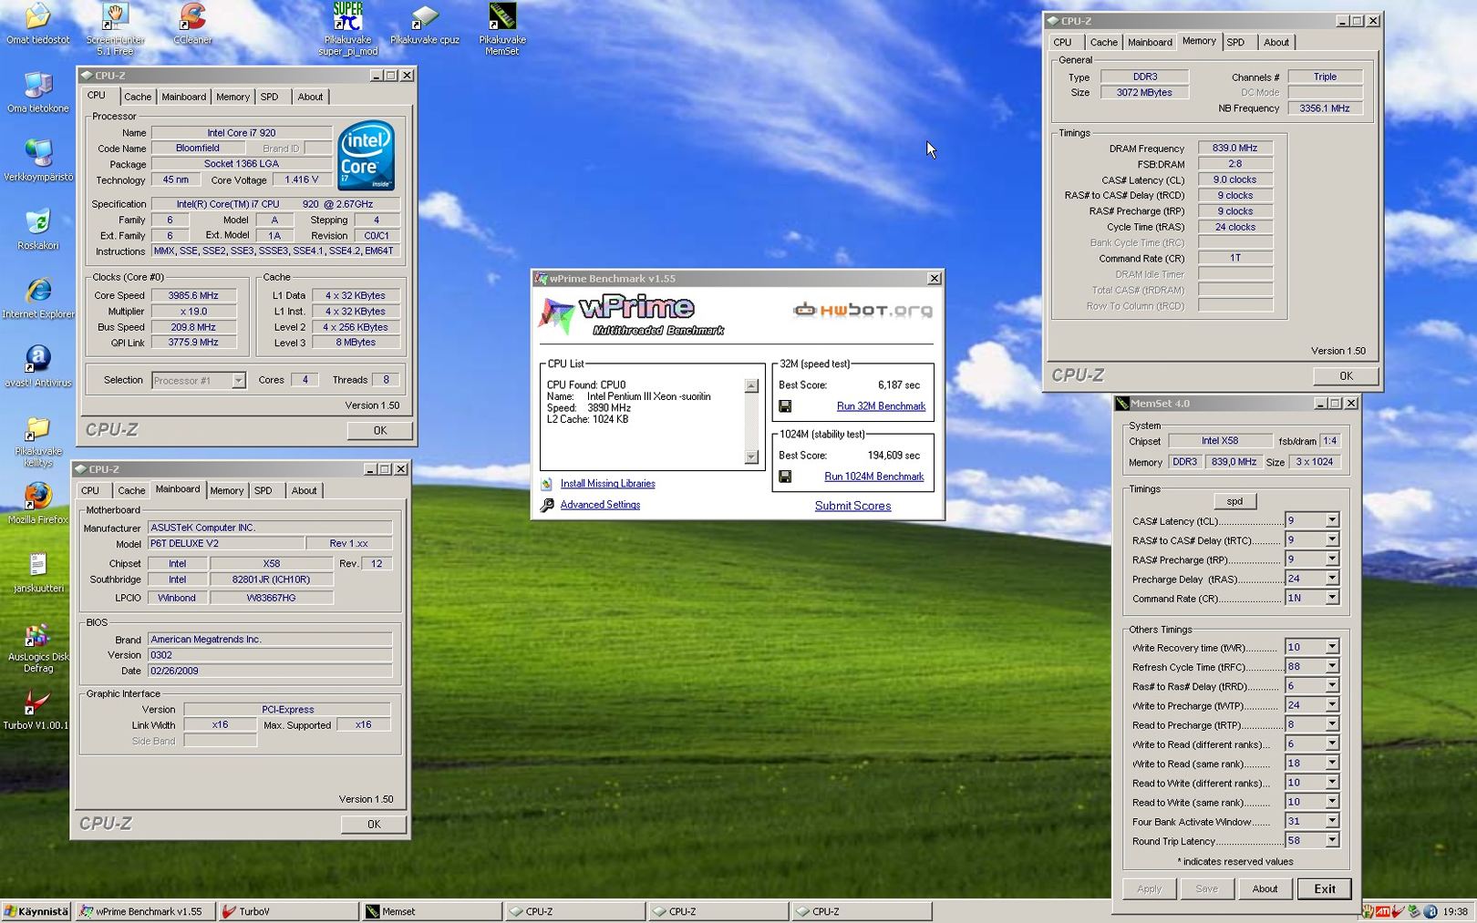Click OK in CPU-Z Memory window

(x=1346, y=375)
